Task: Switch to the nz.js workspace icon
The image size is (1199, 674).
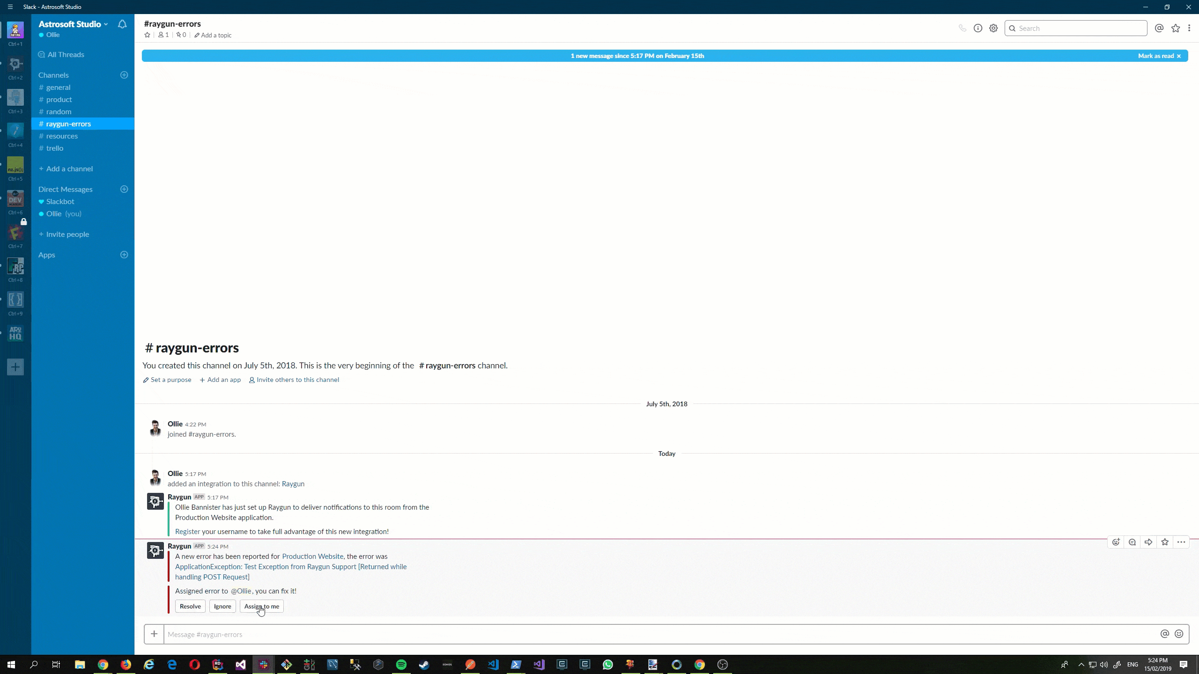Action: point(15,165)
